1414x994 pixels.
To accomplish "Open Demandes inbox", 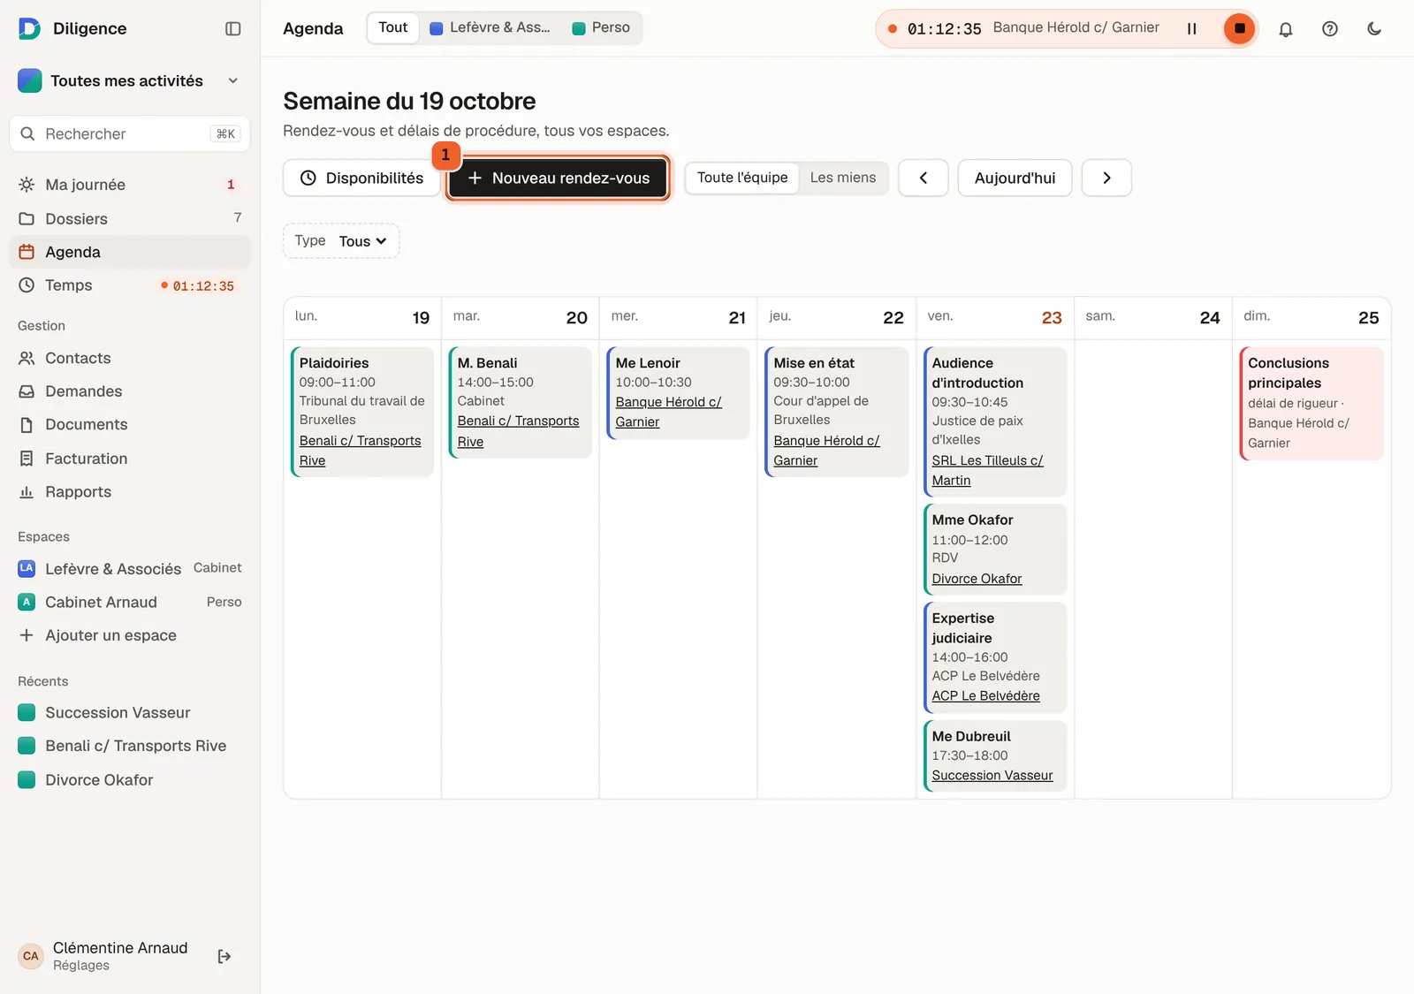I will click(130, 391).
